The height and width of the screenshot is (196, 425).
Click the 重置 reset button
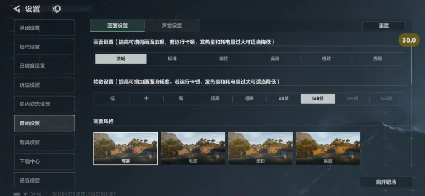click(x=384, y=26)
